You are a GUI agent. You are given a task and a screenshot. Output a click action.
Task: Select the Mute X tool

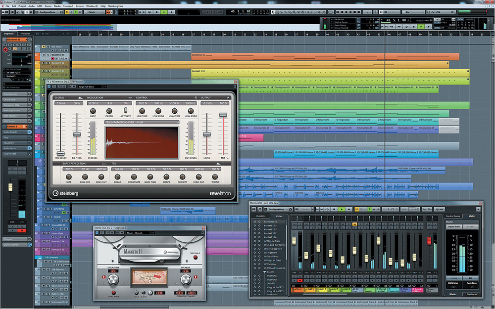point(298,12)
